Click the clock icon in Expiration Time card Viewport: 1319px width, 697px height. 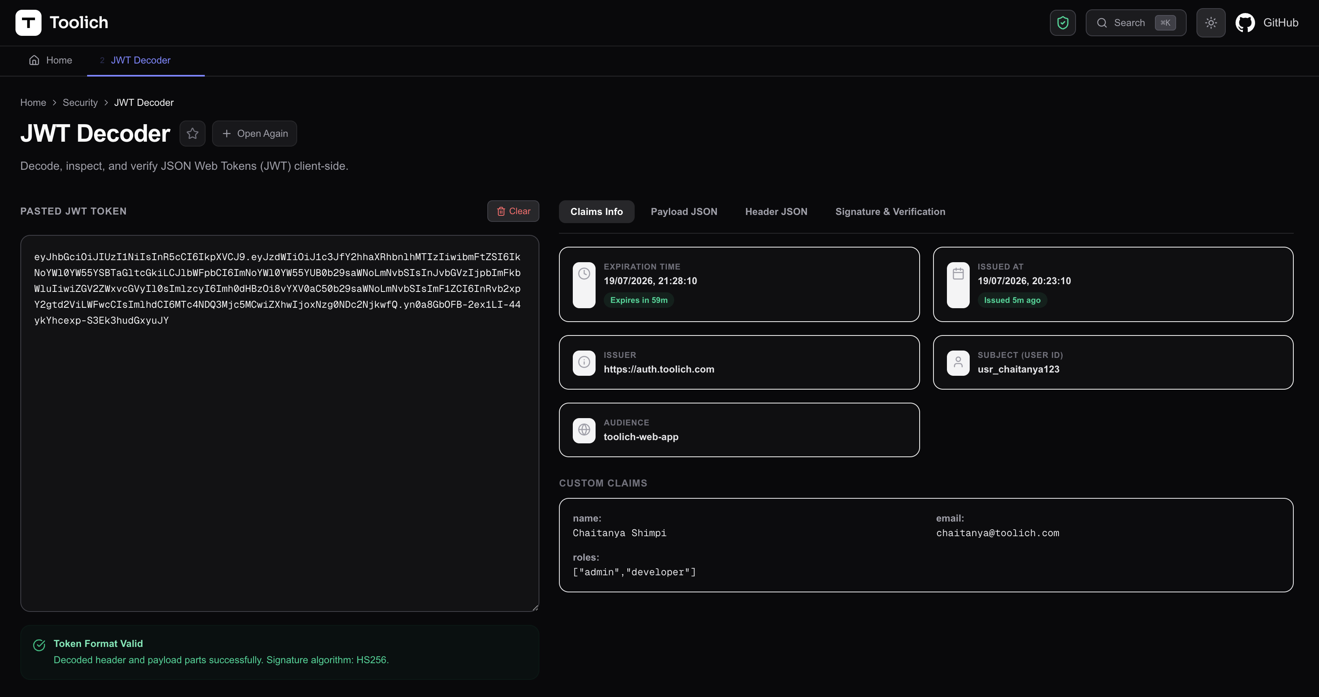584,274
